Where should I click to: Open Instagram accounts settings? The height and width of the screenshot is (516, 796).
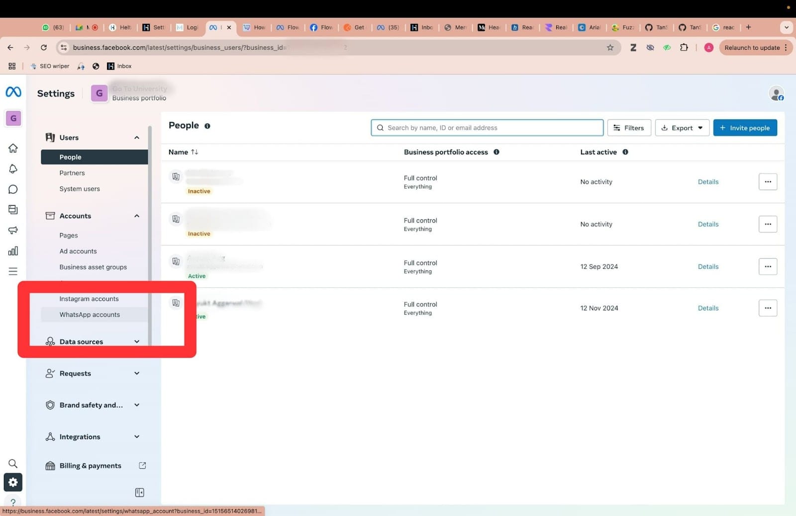89,299
